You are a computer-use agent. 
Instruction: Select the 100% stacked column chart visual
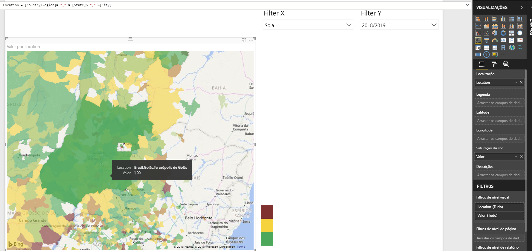(520, 19)
